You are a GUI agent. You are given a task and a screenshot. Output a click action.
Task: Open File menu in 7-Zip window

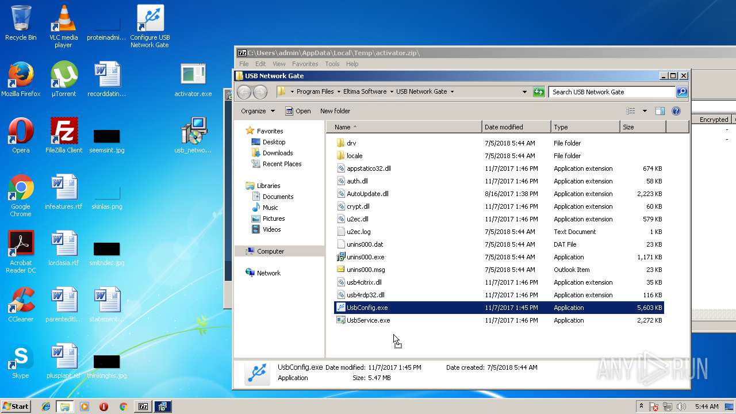[244, 64]
